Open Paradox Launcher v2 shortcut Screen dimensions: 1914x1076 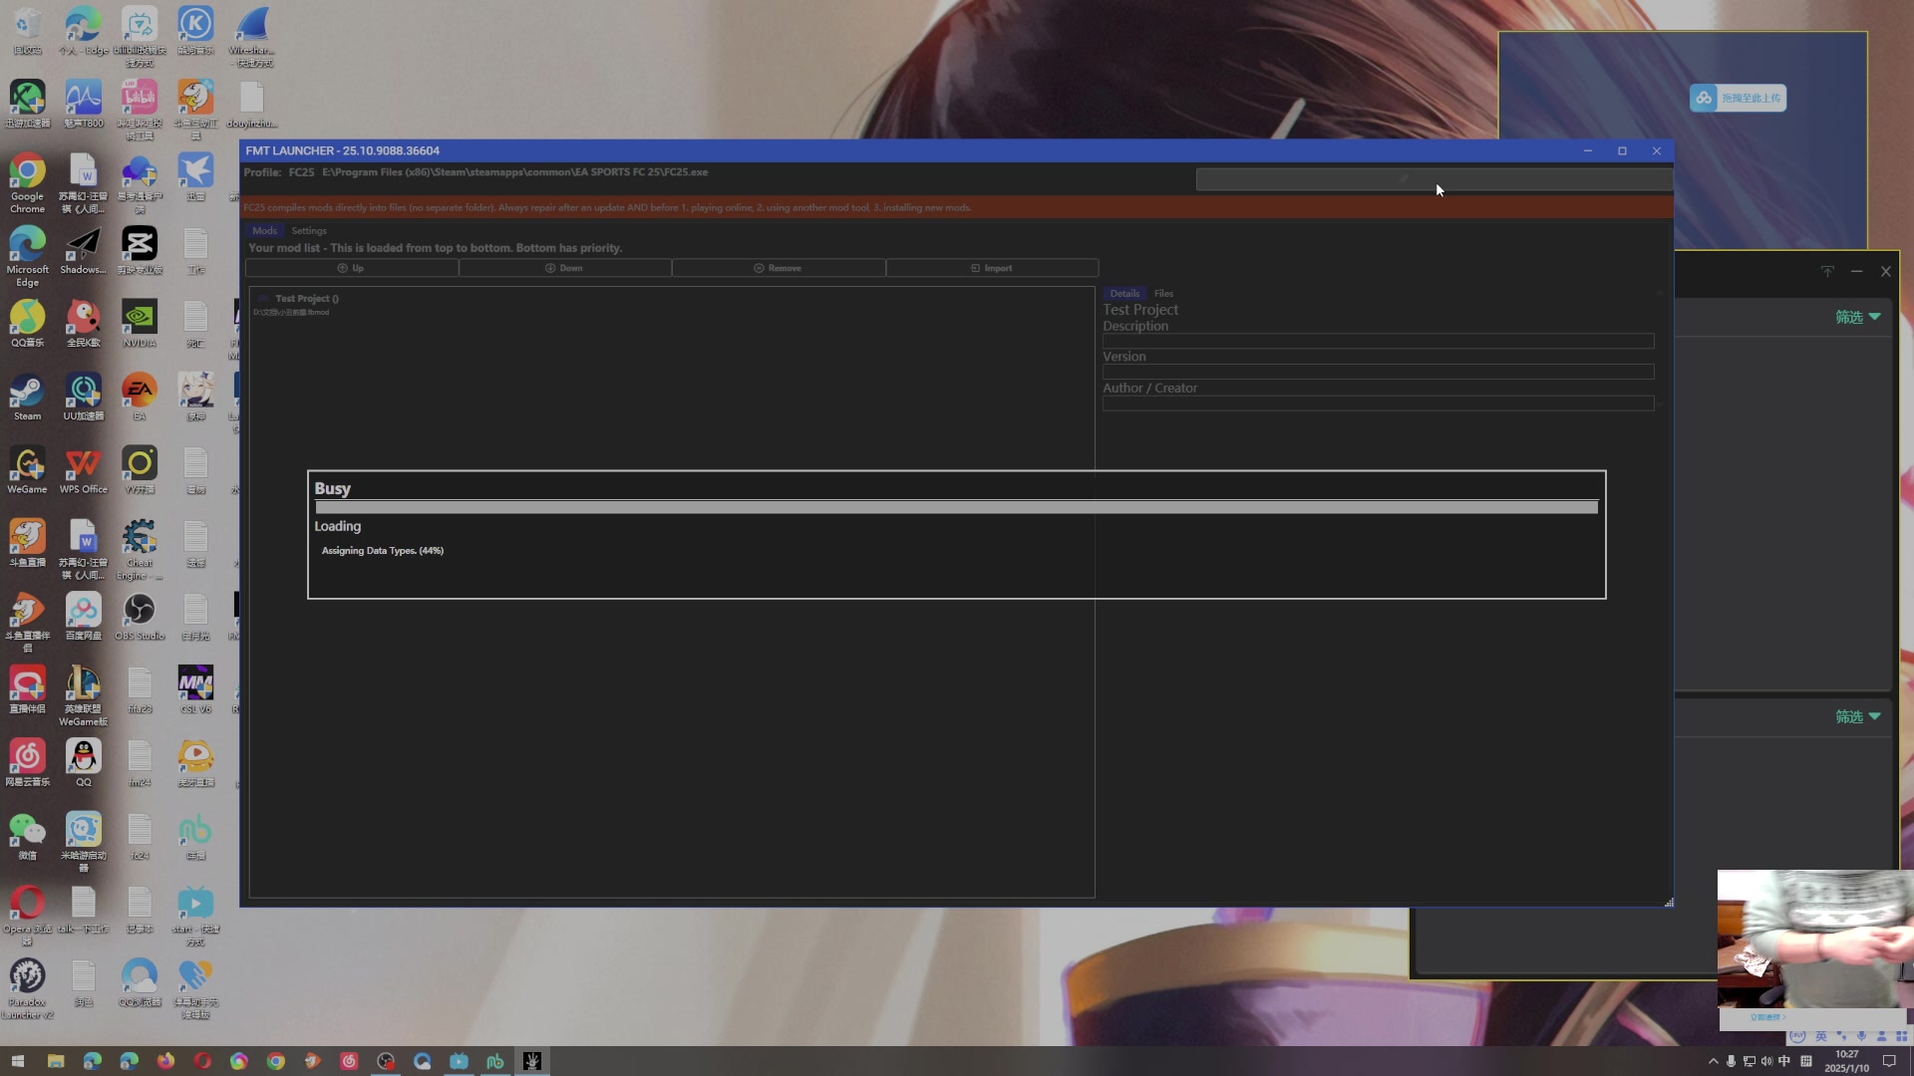coord(27,988)
